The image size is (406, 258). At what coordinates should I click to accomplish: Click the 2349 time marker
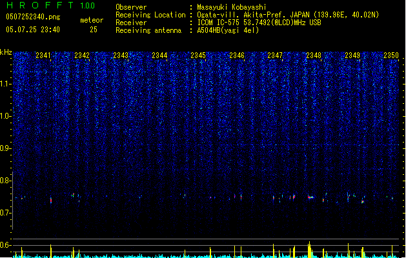click(x=352, y=55)
